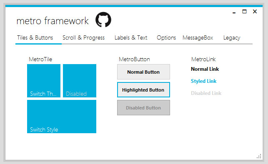Click the MetroLink heading label
The height and width of the screenshot is (164, 268).
coord(203,59)
